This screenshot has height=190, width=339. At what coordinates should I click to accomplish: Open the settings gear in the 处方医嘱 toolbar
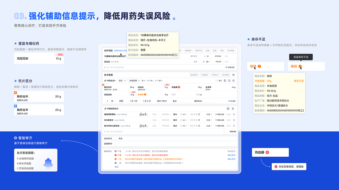click(x=233, y=75)
